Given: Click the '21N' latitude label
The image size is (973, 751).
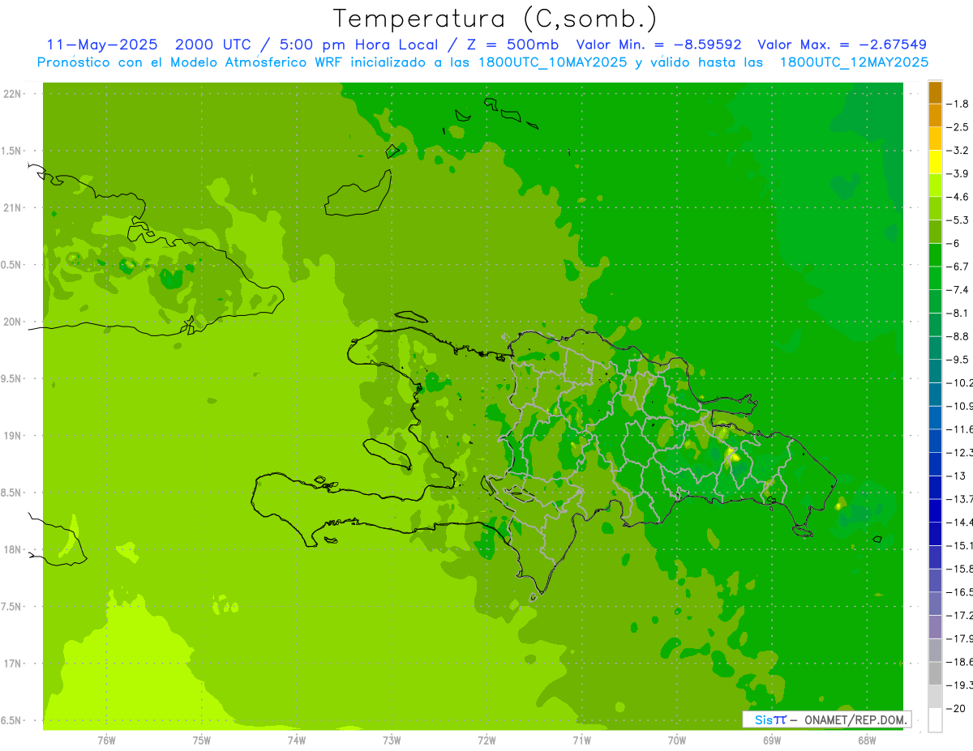Looking at the screenshot, I should pos(12,207).
